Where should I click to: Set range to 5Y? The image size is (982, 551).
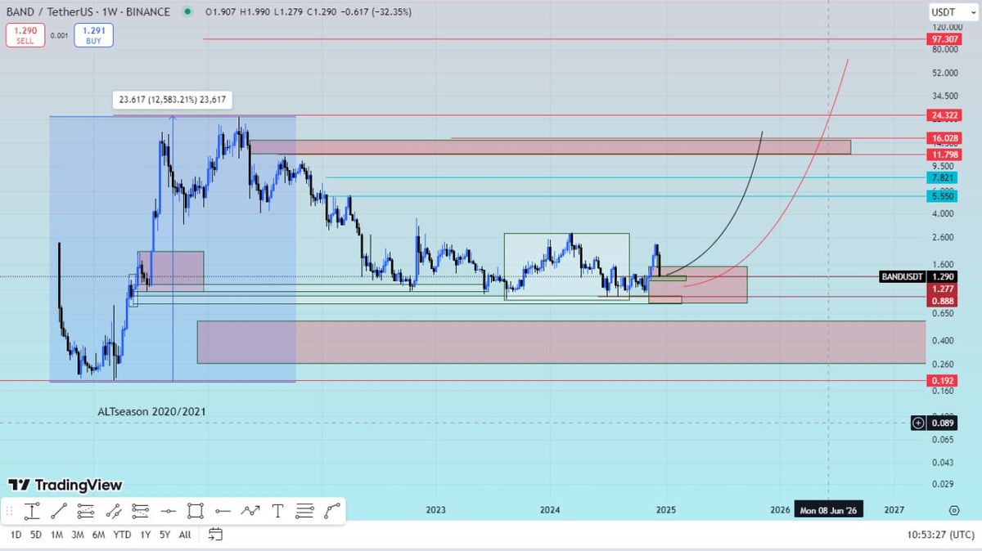point(164,535)
